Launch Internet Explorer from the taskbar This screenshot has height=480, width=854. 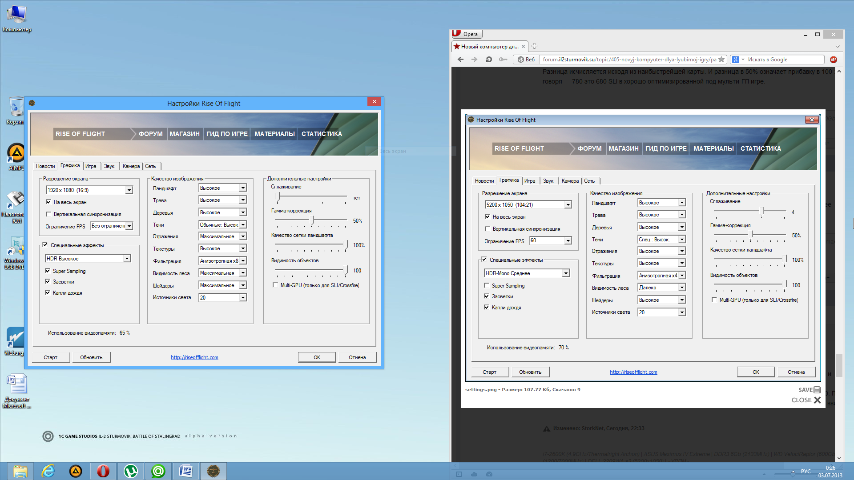point(48,471)
